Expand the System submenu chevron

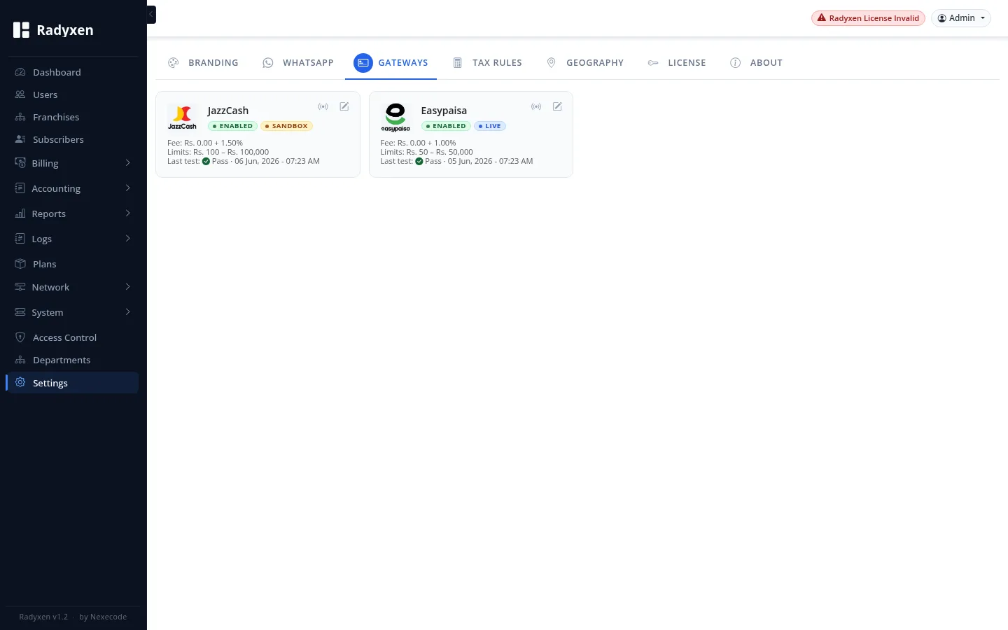(x=127, y=311)
